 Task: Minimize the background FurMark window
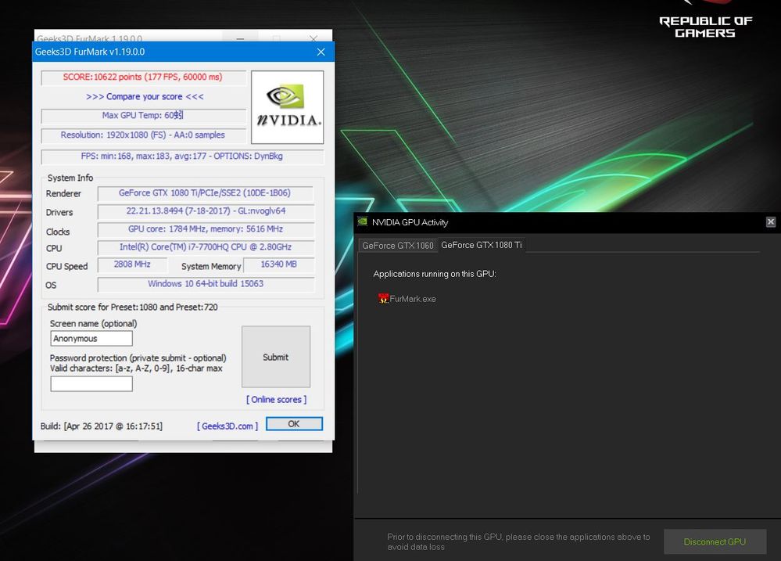(x=240, y=38)
